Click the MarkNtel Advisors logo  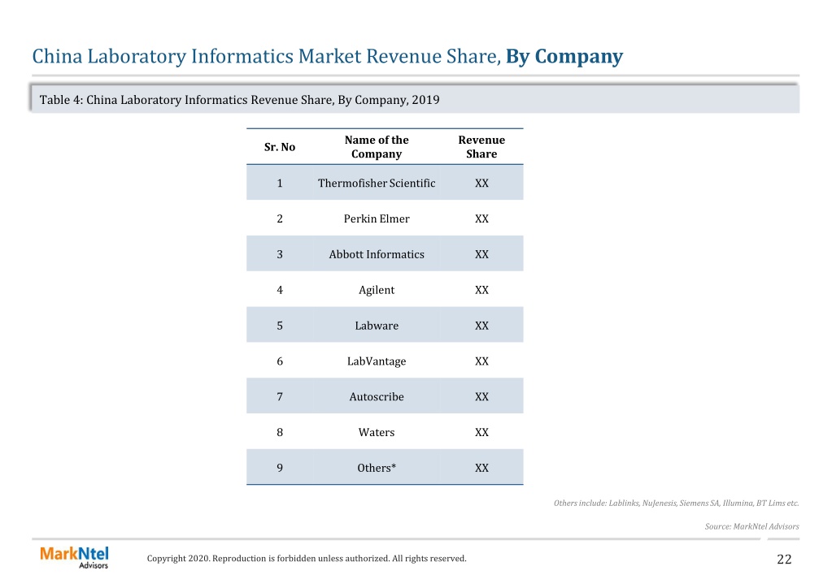click(74, 557)
